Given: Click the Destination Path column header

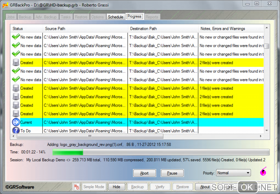Looking at the screenshot, I should pos(163,28).
